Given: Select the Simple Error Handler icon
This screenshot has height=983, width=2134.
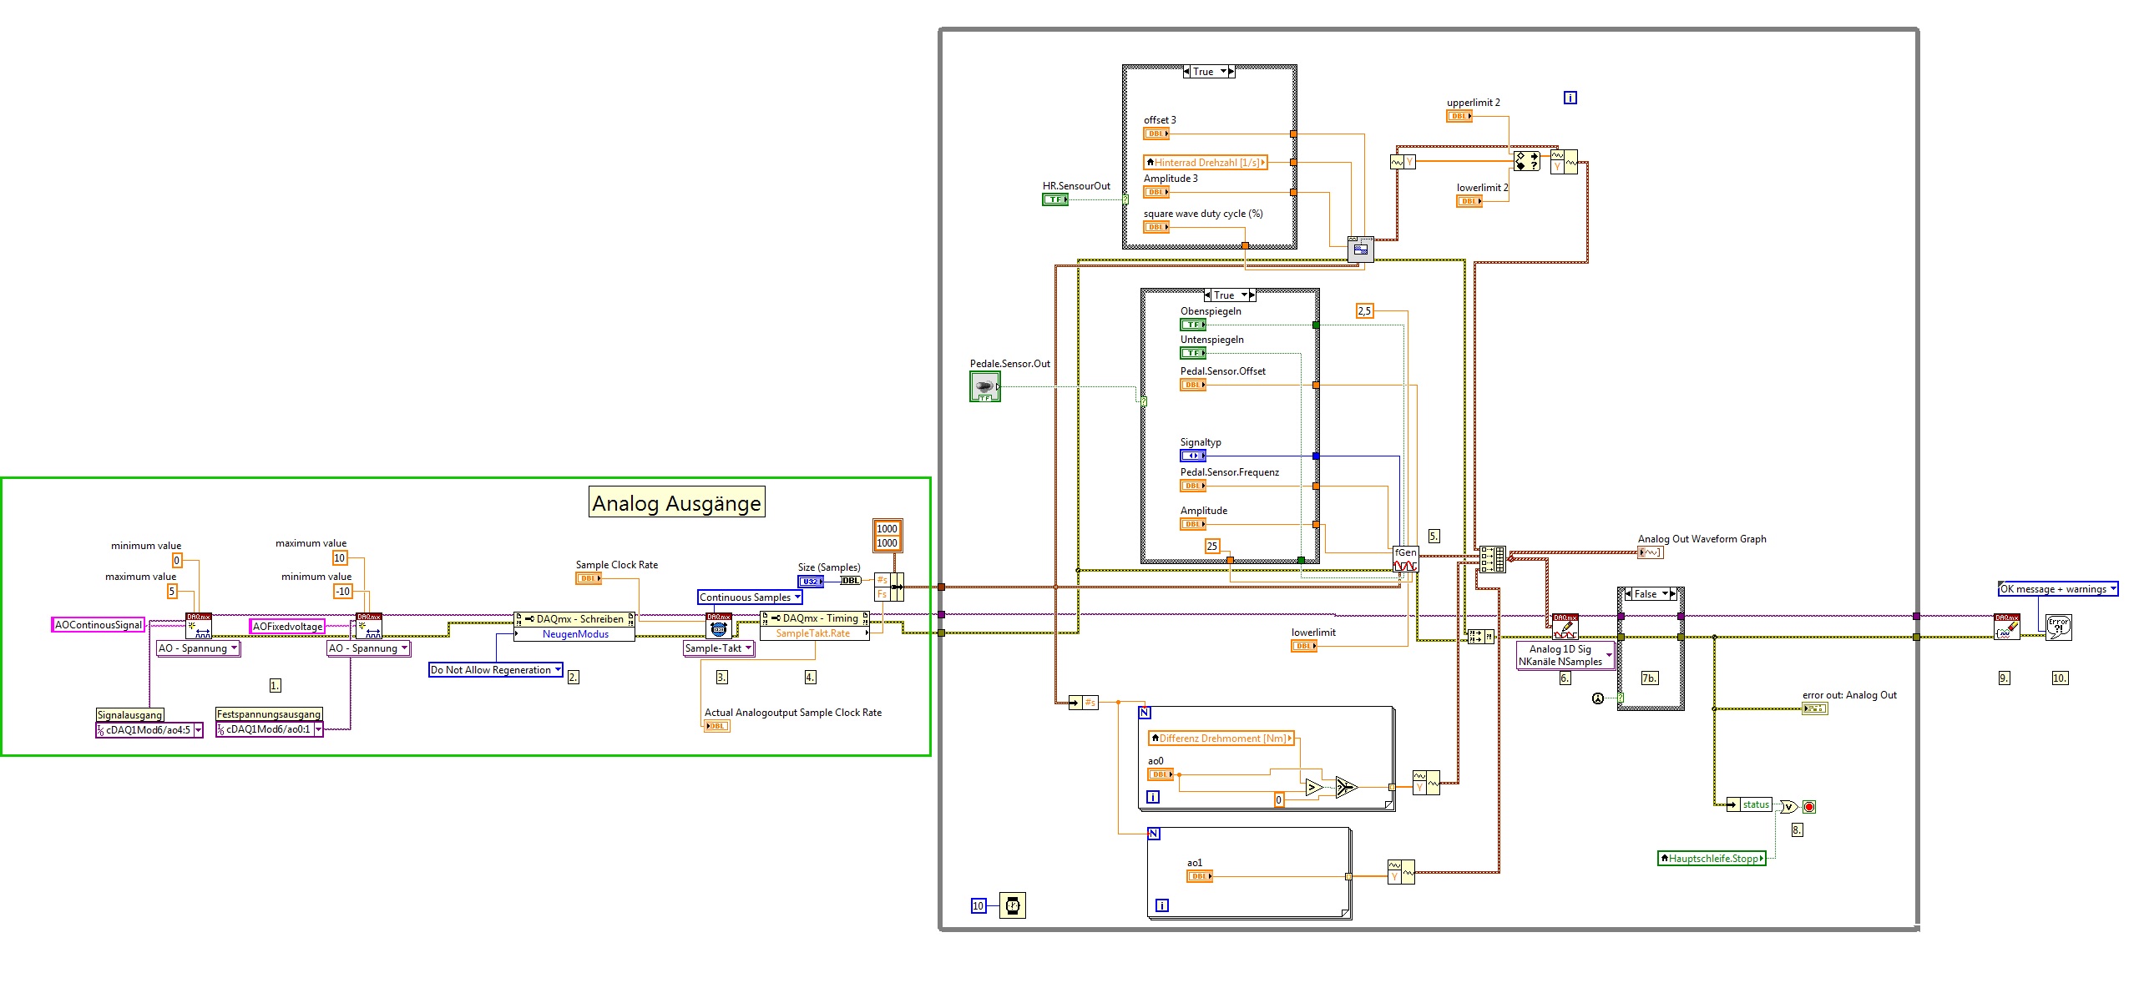Looking at the screenshot, I should click(2058, 627).
